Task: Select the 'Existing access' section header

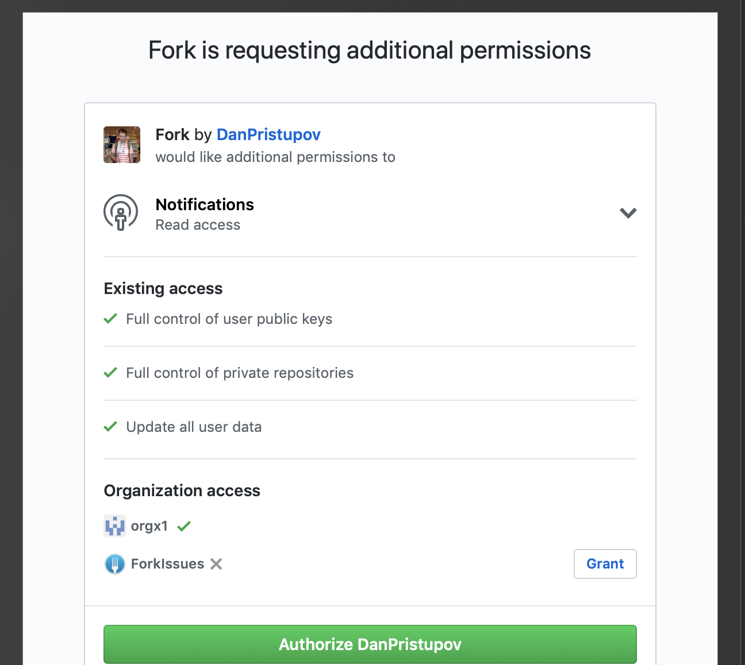Action: tap(163, 288)
